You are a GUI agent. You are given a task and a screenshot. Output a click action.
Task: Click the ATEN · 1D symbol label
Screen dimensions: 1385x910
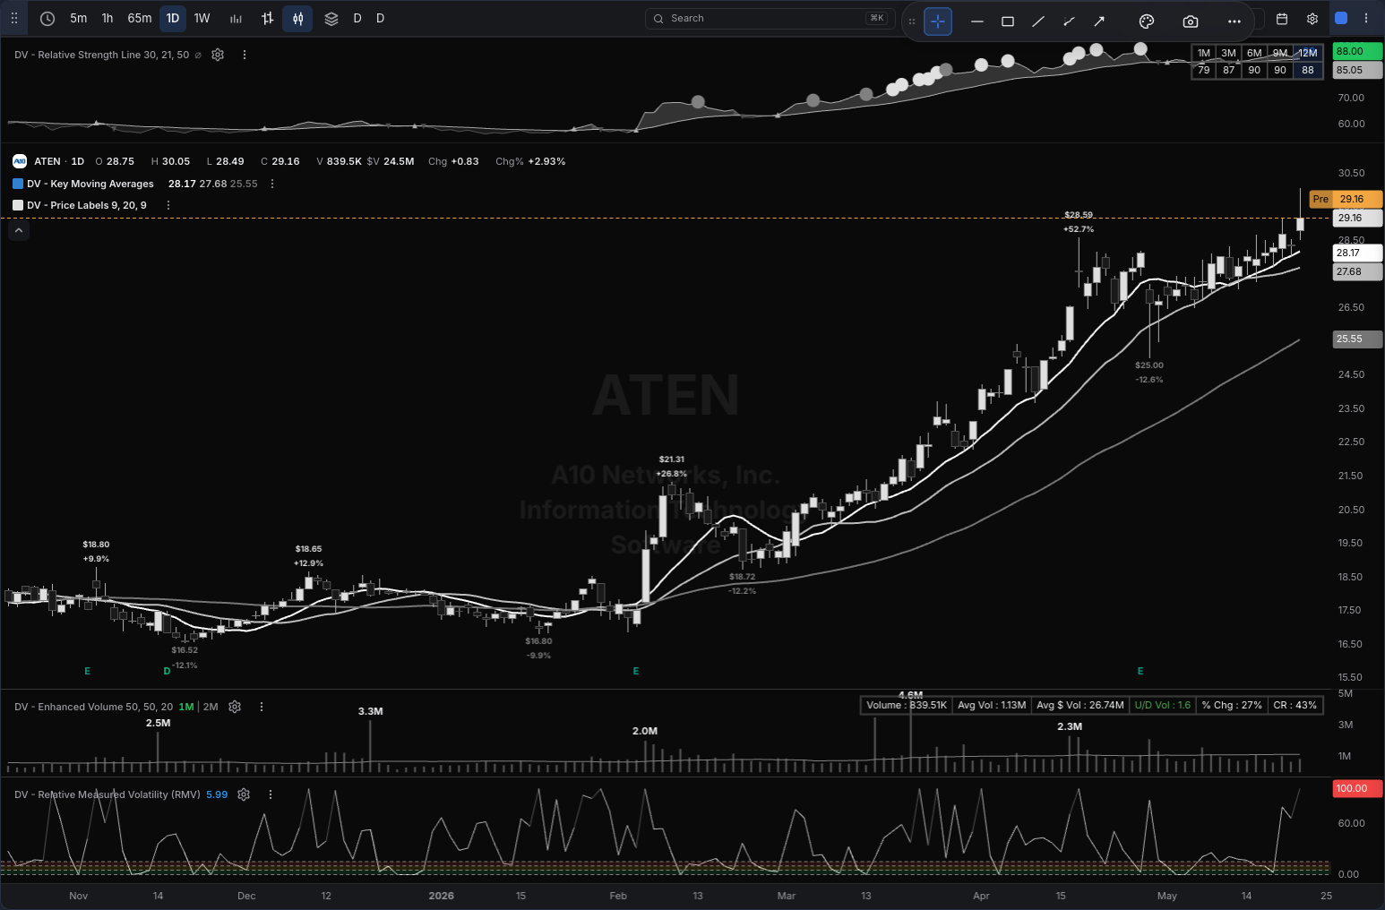(59, 161)
